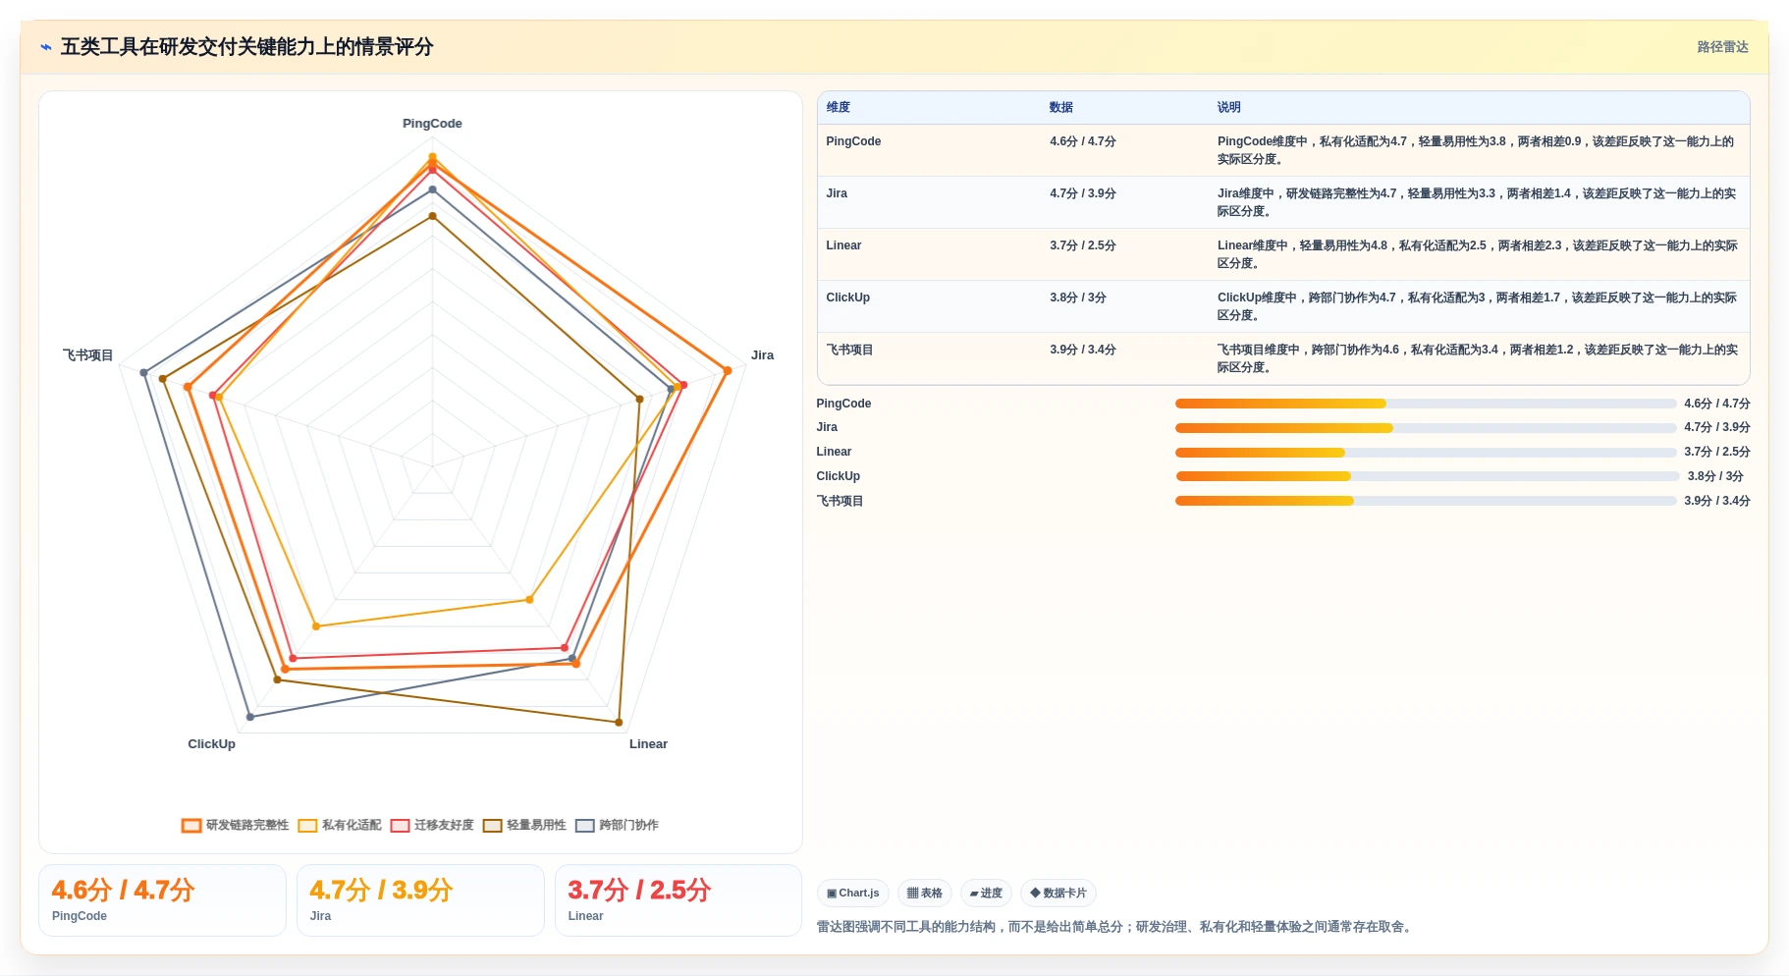This screenshot has height=976, width=1789.
Task: Click the 路径雷达 label in header
Action: 1722,47
